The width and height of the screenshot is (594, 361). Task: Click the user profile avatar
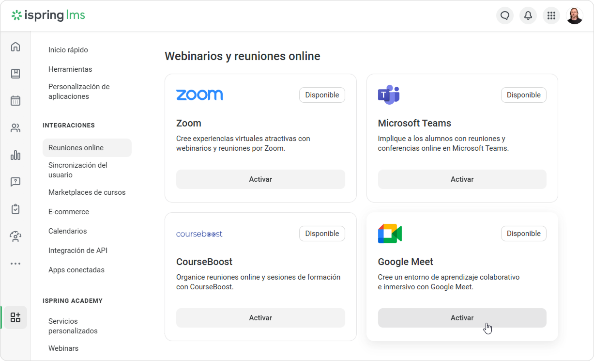tap(575, 16)
